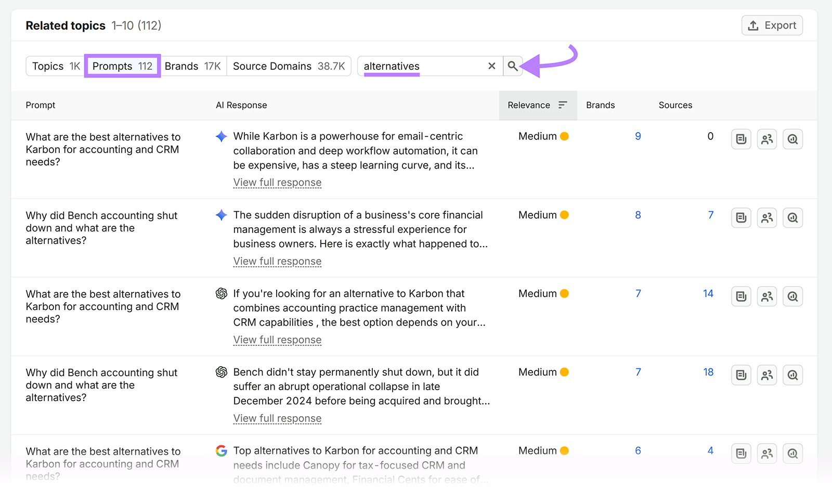The image size is (832, 489).
Task: Click the Gemini star icon in the 'sudden disruption' row
Action: (x=222, y=215)
